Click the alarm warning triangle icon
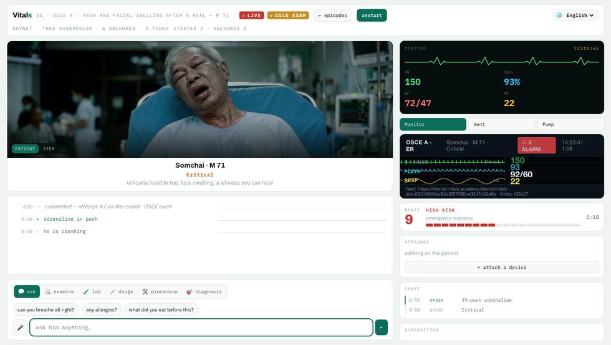The height and width of the screenshot is (345, 611). click(524, 142)
